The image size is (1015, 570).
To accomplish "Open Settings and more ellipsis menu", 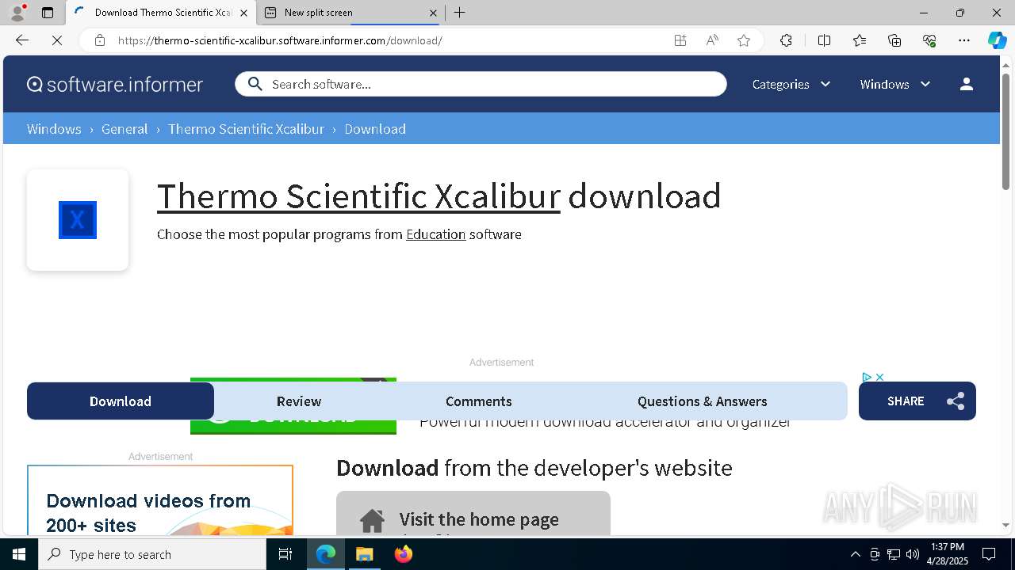I will (964, 40).
